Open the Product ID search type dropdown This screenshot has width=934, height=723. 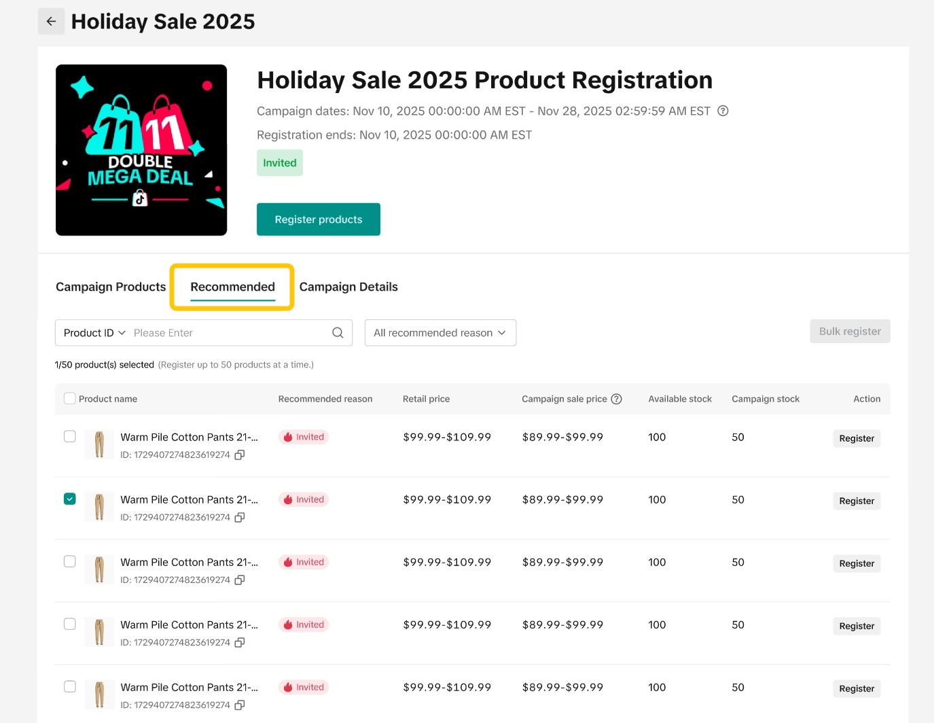pos(94,333)
